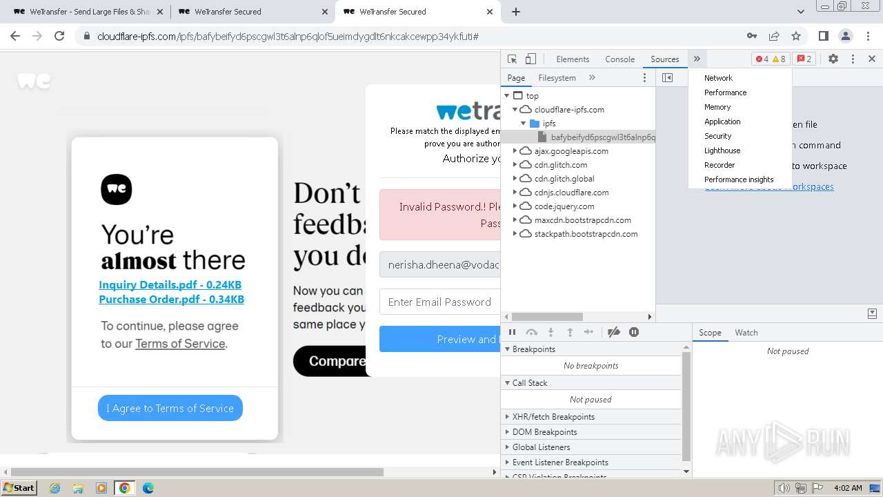Expand cdnjs.cloudflare.com in the tree
Screen dimensions: 883x497
(515, 193)
